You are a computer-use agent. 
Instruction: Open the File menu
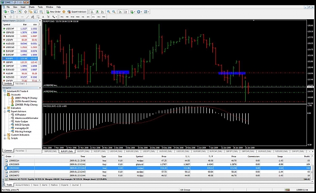[x=8, y=7]
